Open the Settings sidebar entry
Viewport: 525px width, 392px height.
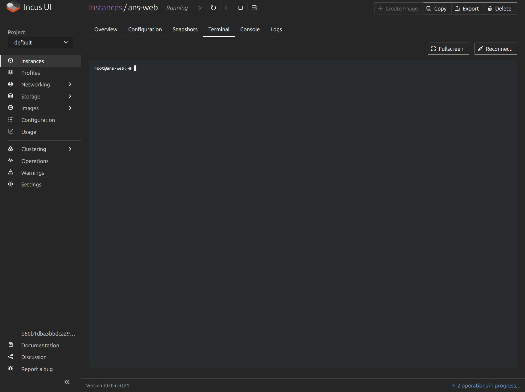[41, 184]
